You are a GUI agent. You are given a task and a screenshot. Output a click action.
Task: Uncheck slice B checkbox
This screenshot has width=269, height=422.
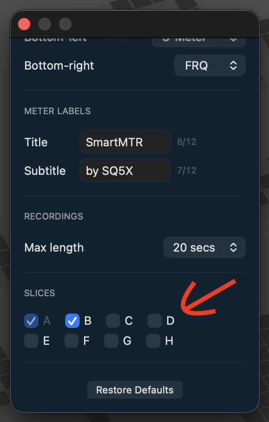pos(72,320)
